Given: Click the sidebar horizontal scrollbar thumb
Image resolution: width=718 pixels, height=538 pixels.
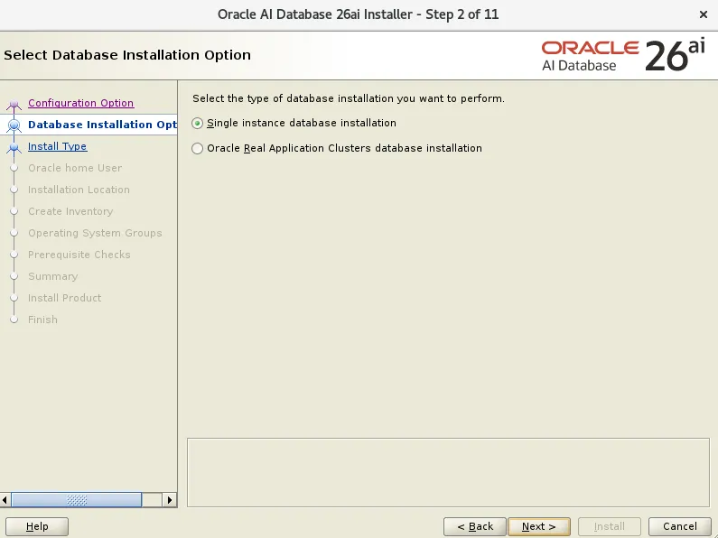Looking at the screenshot, I should coord(77,500).
